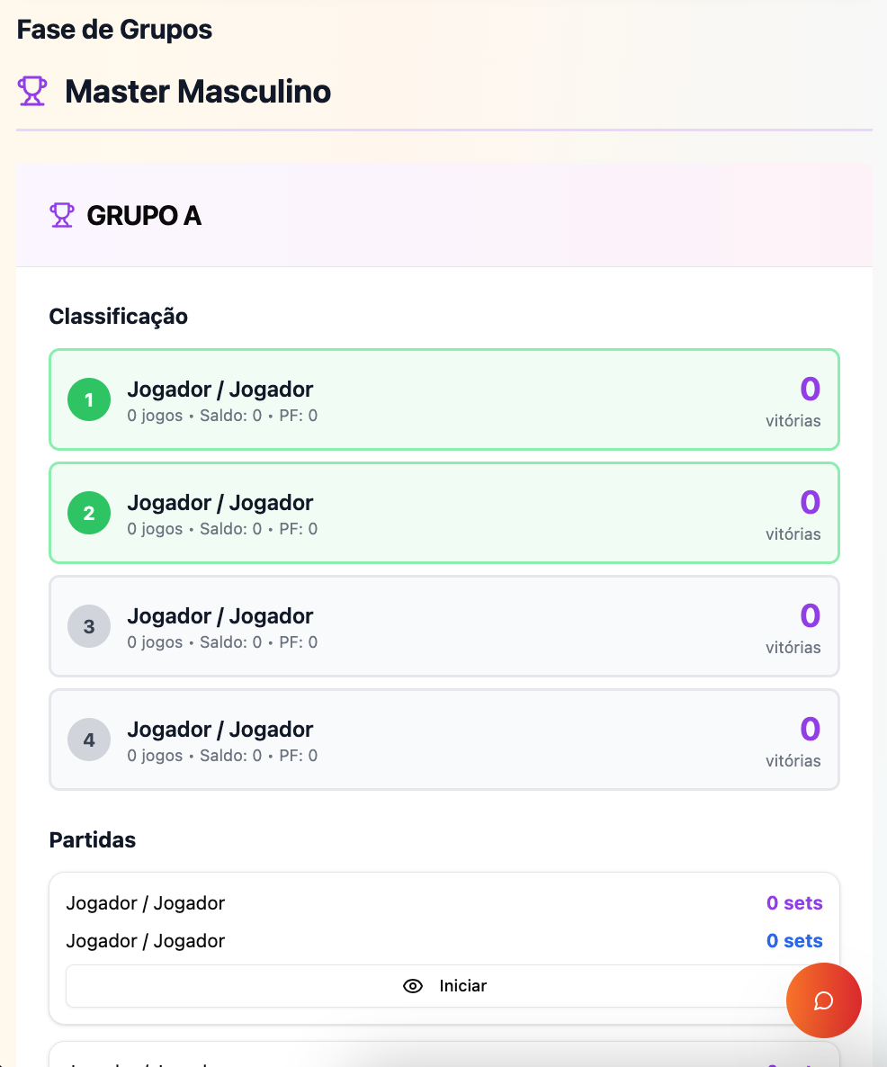Click the eye icon on Iniciar button
Image resolution: width=887 pixels, height=1067 pixels.
point(413,986)
